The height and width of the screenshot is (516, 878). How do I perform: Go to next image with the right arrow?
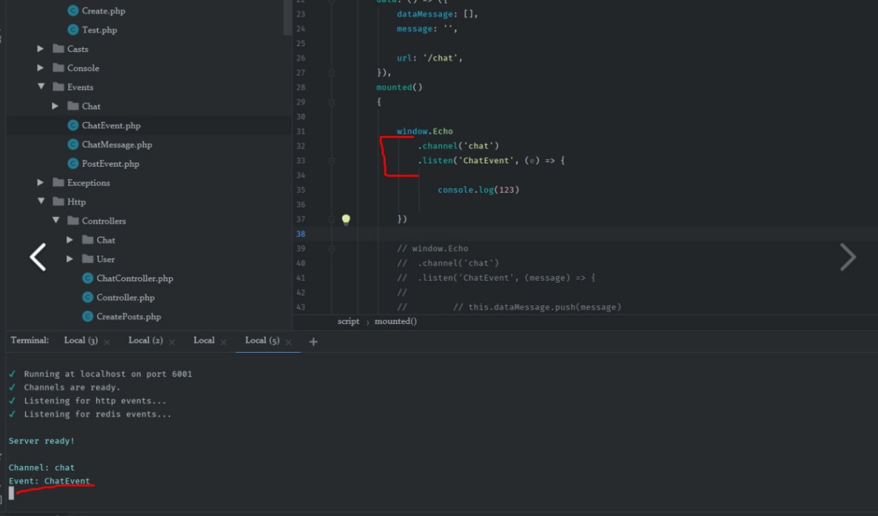click(848, 257)
